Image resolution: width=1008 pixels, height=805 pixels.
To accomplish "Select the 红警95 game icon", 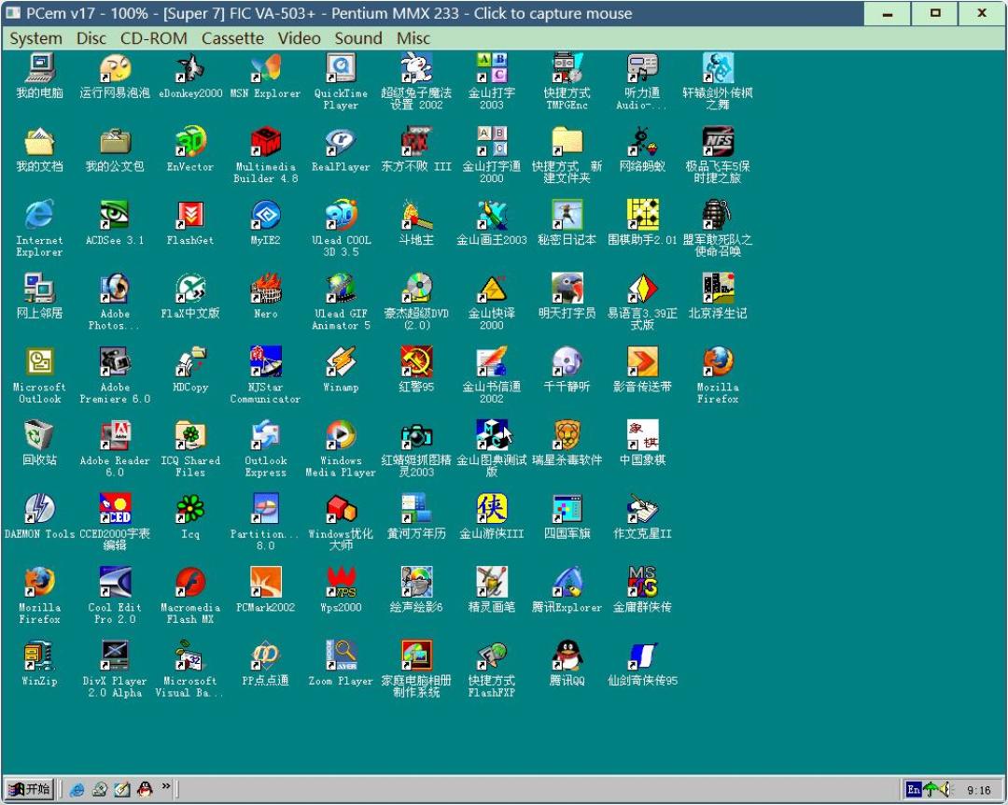I will [416, 371].
